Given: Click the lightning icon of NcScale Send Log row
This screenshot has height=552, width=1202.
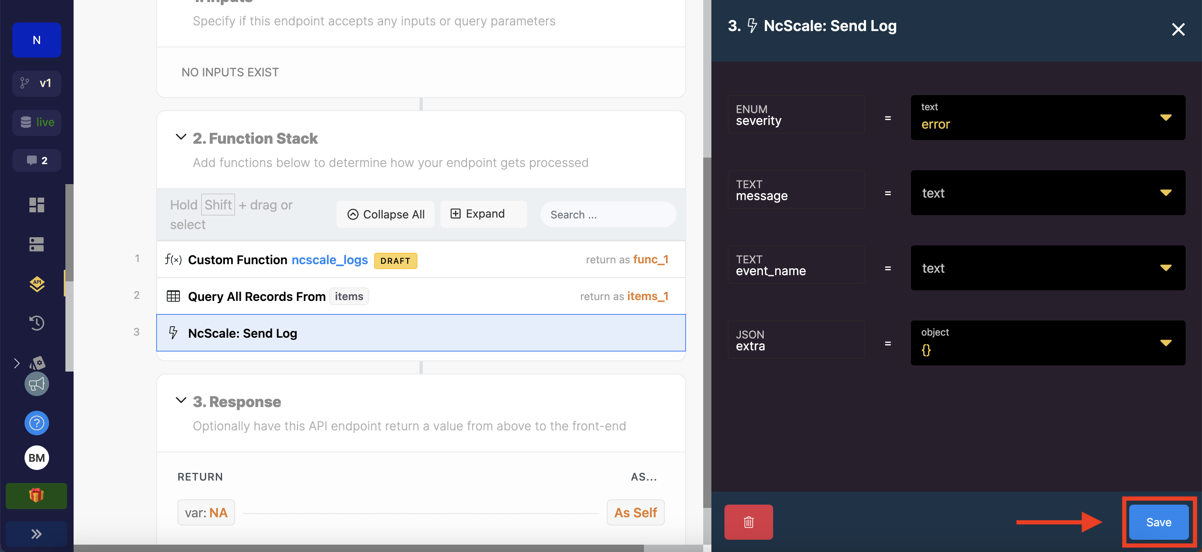Looking at the screenshot, I should (x=173, y=333).
